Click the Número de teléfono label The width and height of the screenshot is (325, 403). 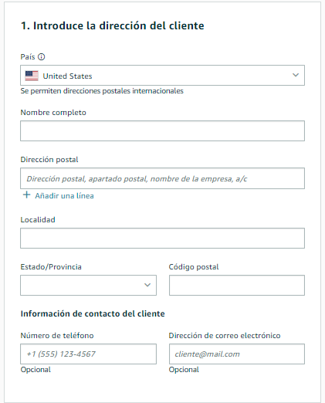(x=57, y=336)
